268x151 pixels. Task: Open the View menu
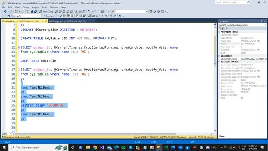[17, 8]
